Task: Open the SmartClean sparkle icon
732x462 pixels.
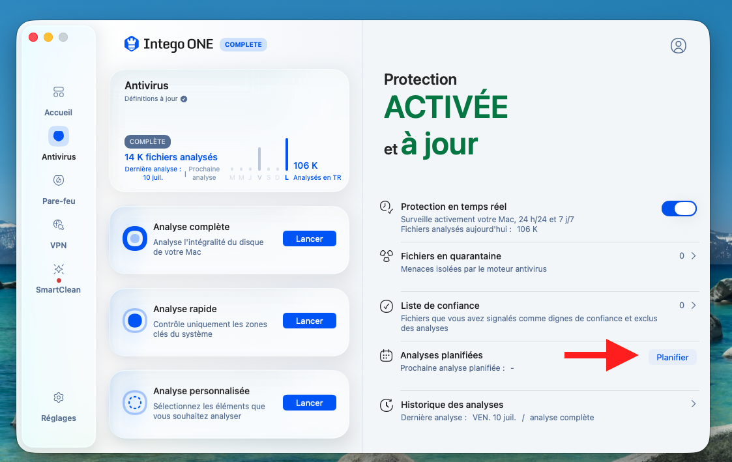Action: pyautogui.click(x=59, y=269)
